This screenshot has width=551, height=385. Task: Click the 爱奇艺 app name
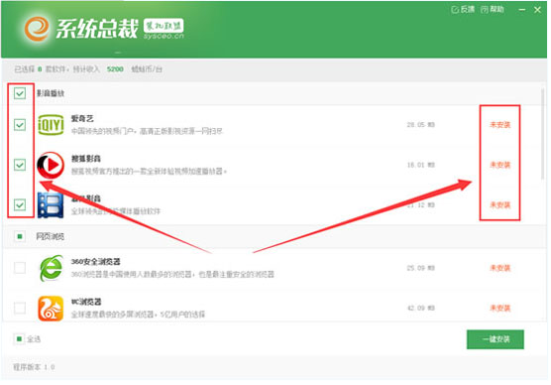click(82, 119)
